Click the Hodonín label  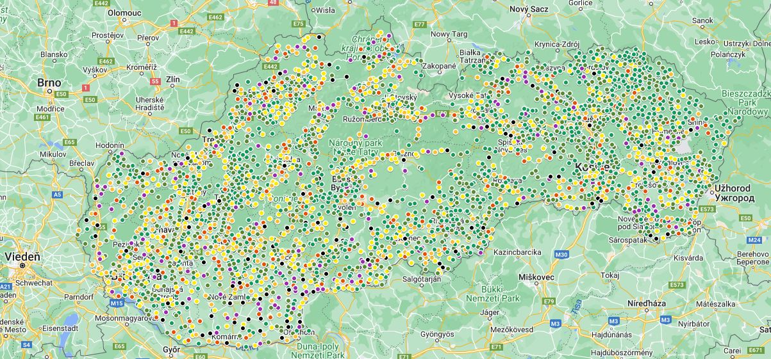110,145
